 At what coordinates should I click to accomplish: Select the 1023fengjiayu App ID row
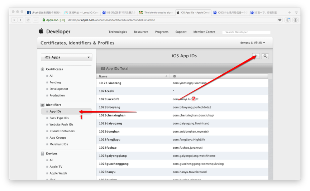click(x=182, y=140)
